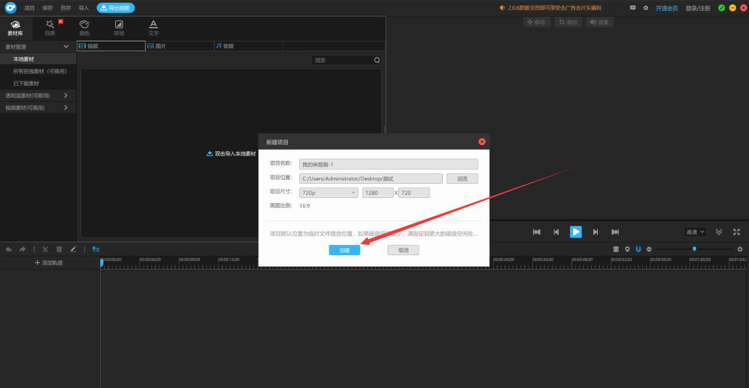Screen dimensions: 749x388
Task: Click the blue track alignment icon
Action: tap(96, 249)
